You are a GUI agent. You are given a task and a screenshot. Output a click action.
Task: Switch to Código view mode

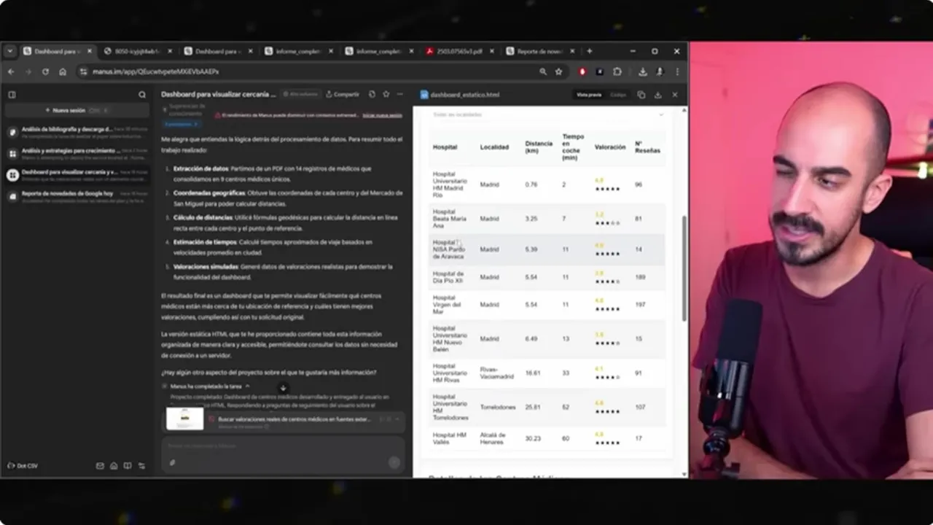coord(618,95)
